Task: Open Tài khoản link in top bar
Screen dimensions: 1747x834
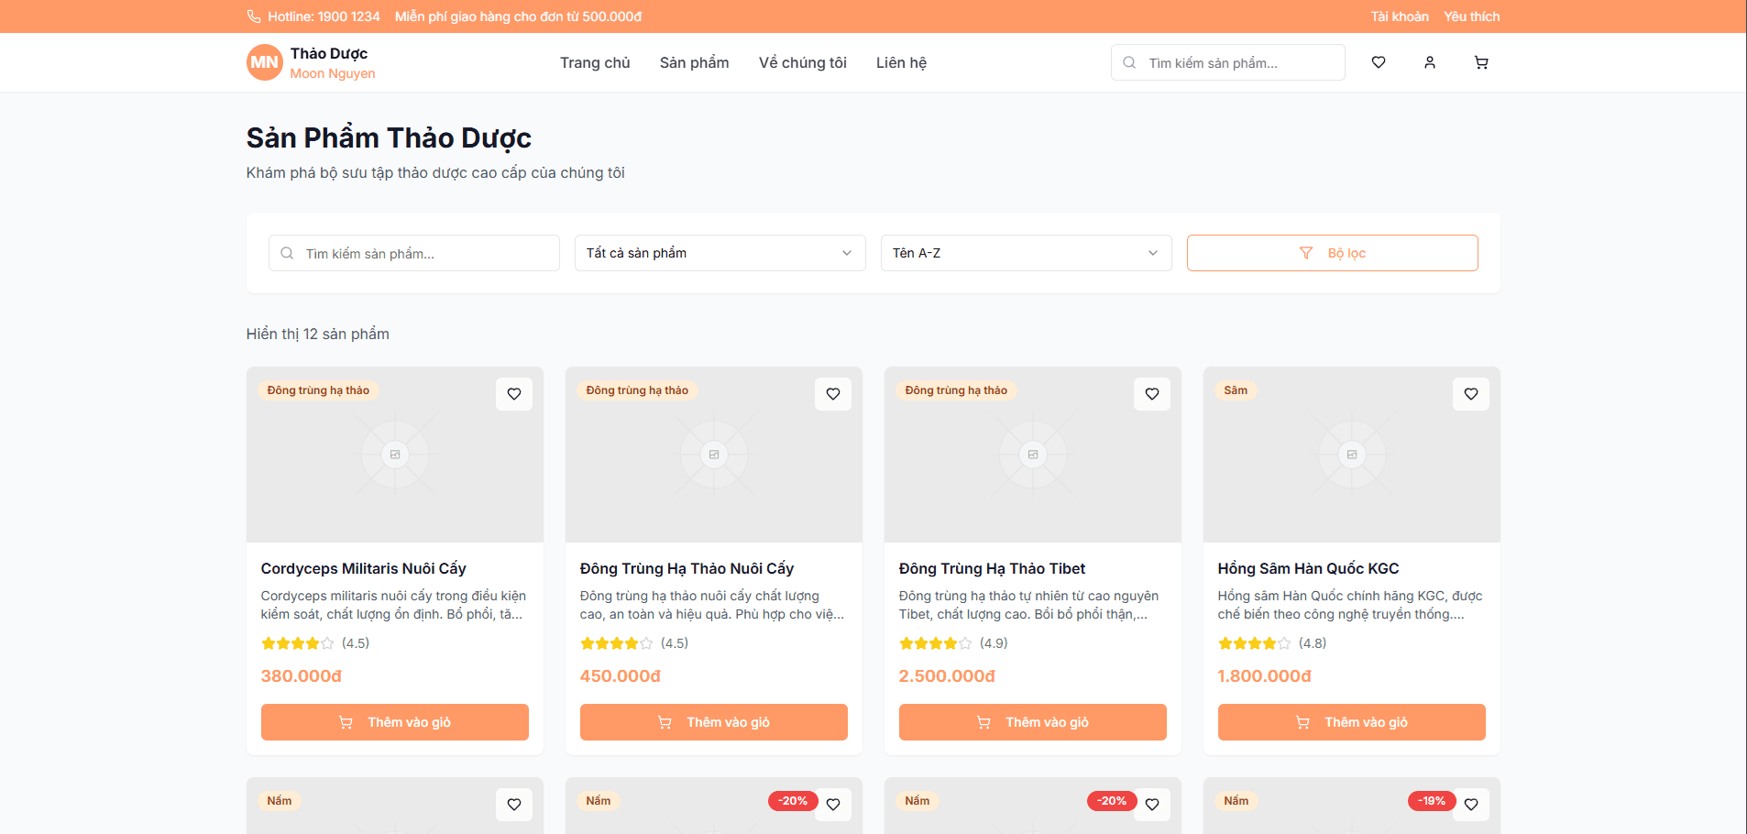Action: point(1400,16)
